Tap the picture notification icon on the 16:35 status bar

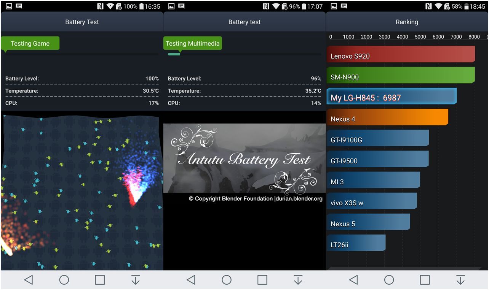coord(9,6)
